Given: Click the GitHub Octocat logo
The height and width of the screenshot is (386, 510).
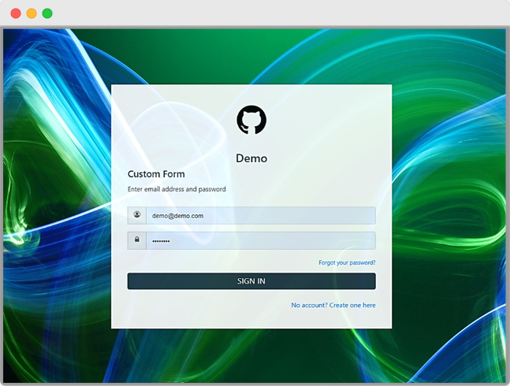Looking at the screenshot, I should [251, 120].
